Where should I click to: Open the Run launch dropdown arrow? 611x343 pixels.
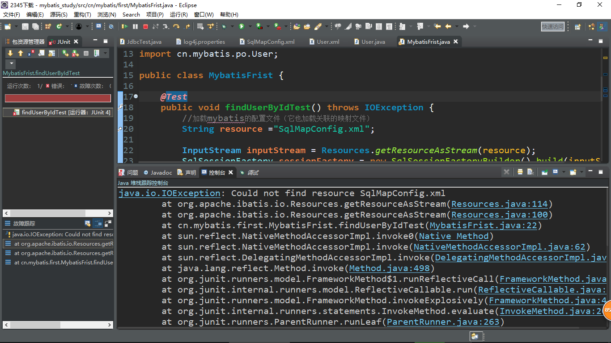click(250, 27)
